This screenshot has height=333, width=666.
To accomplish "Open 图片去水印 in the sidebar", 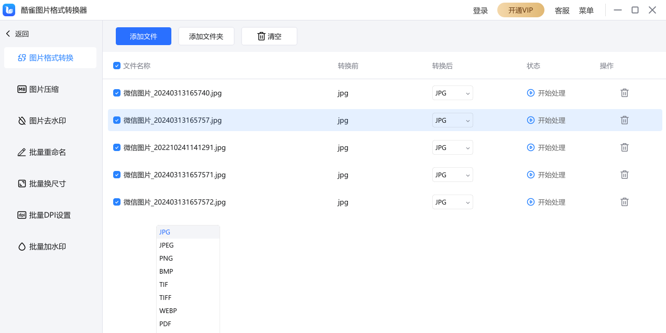I will [x=47, y=121].
